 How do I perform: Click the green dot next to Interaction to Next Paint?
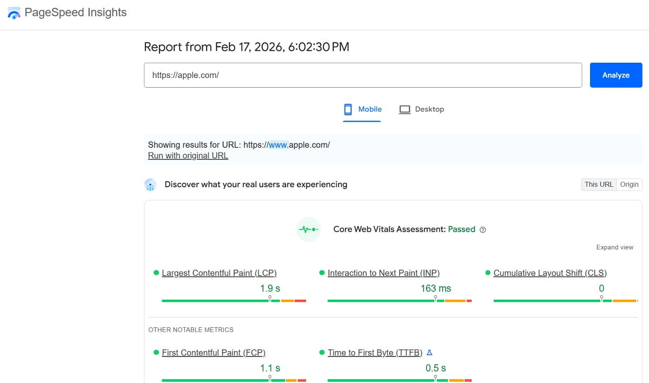point(322,273)
